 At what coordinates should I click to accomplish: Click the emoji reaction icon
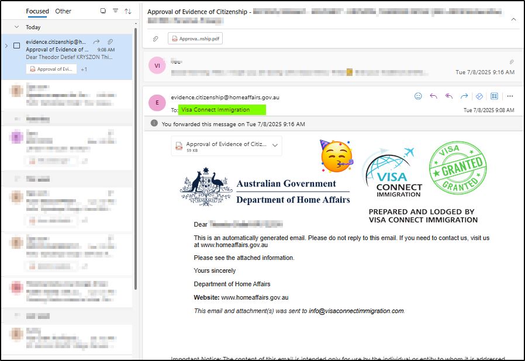click(418, 96)
